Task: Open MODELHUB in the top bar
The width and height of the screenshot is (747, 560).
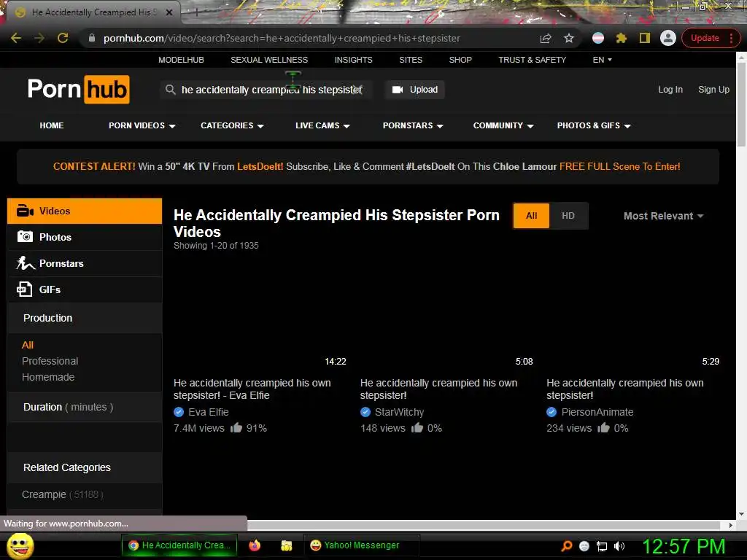Action: point(181,60)
